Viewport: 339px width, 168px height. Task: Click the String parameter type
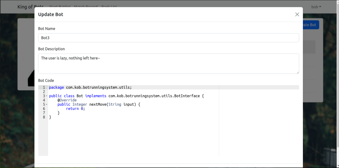pos(115,104)
